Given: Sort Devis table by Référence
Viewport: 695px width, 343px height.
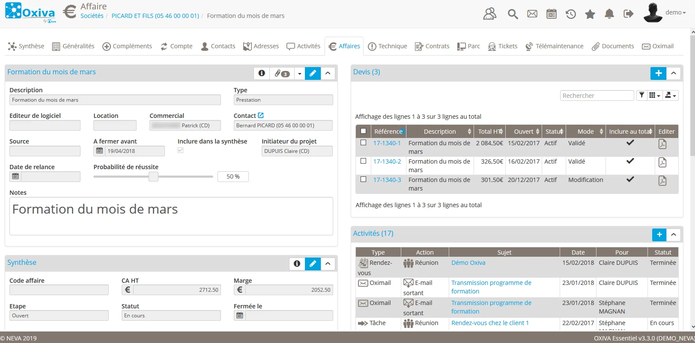Looking at the screenshot, I should pyautogui.click(x=388, y=132).
